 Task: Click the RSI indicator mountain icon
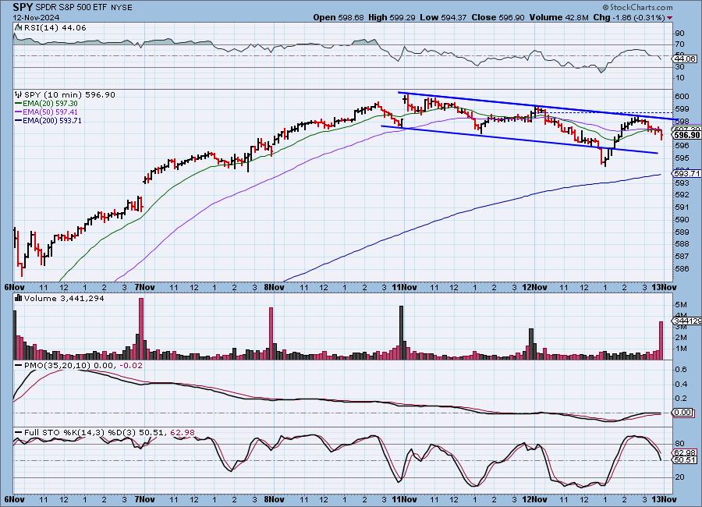pyautogui.click(x=18, y=27)
